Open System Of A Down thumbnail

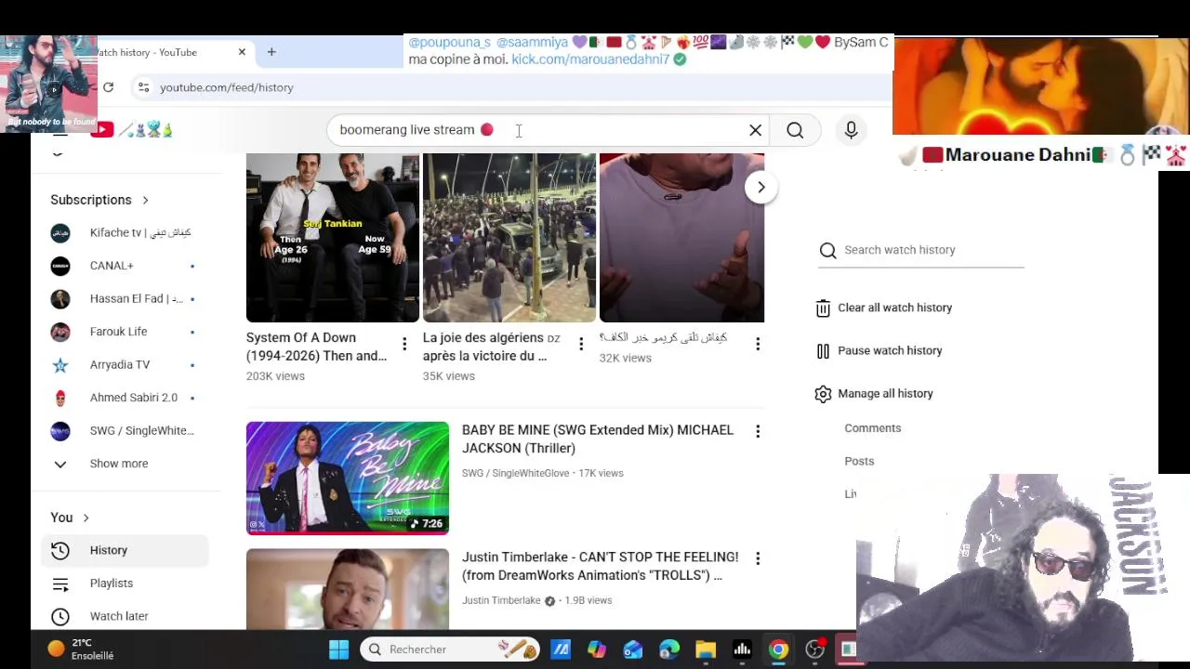pos(333,238)
